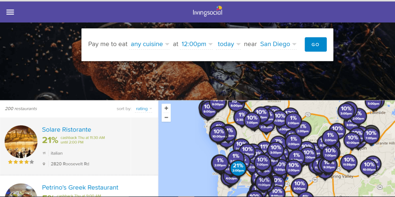Click 'cashback Thu at 11:30 AM' text
Image resolution: width=395 pixels, height=197 pixels.
[x=83, y=138]
